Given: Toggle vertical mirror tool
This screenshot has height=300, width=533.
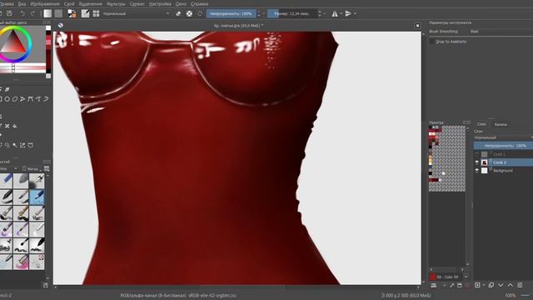Looking at the screenshot, I should pos(348,13).
